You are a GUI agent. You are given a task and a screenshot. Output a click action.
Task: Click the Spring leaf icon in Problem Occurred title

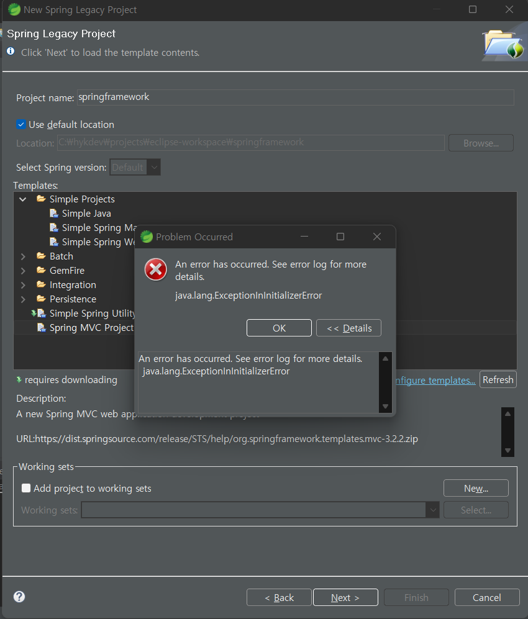tap(147, 237)
